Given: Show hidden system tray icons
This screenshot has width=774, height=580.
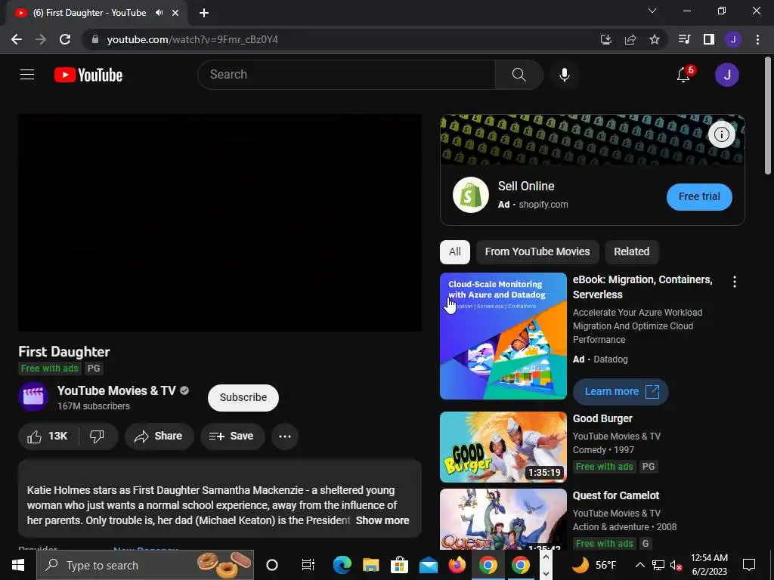Looking at the screenshot, I should point(639,565).
